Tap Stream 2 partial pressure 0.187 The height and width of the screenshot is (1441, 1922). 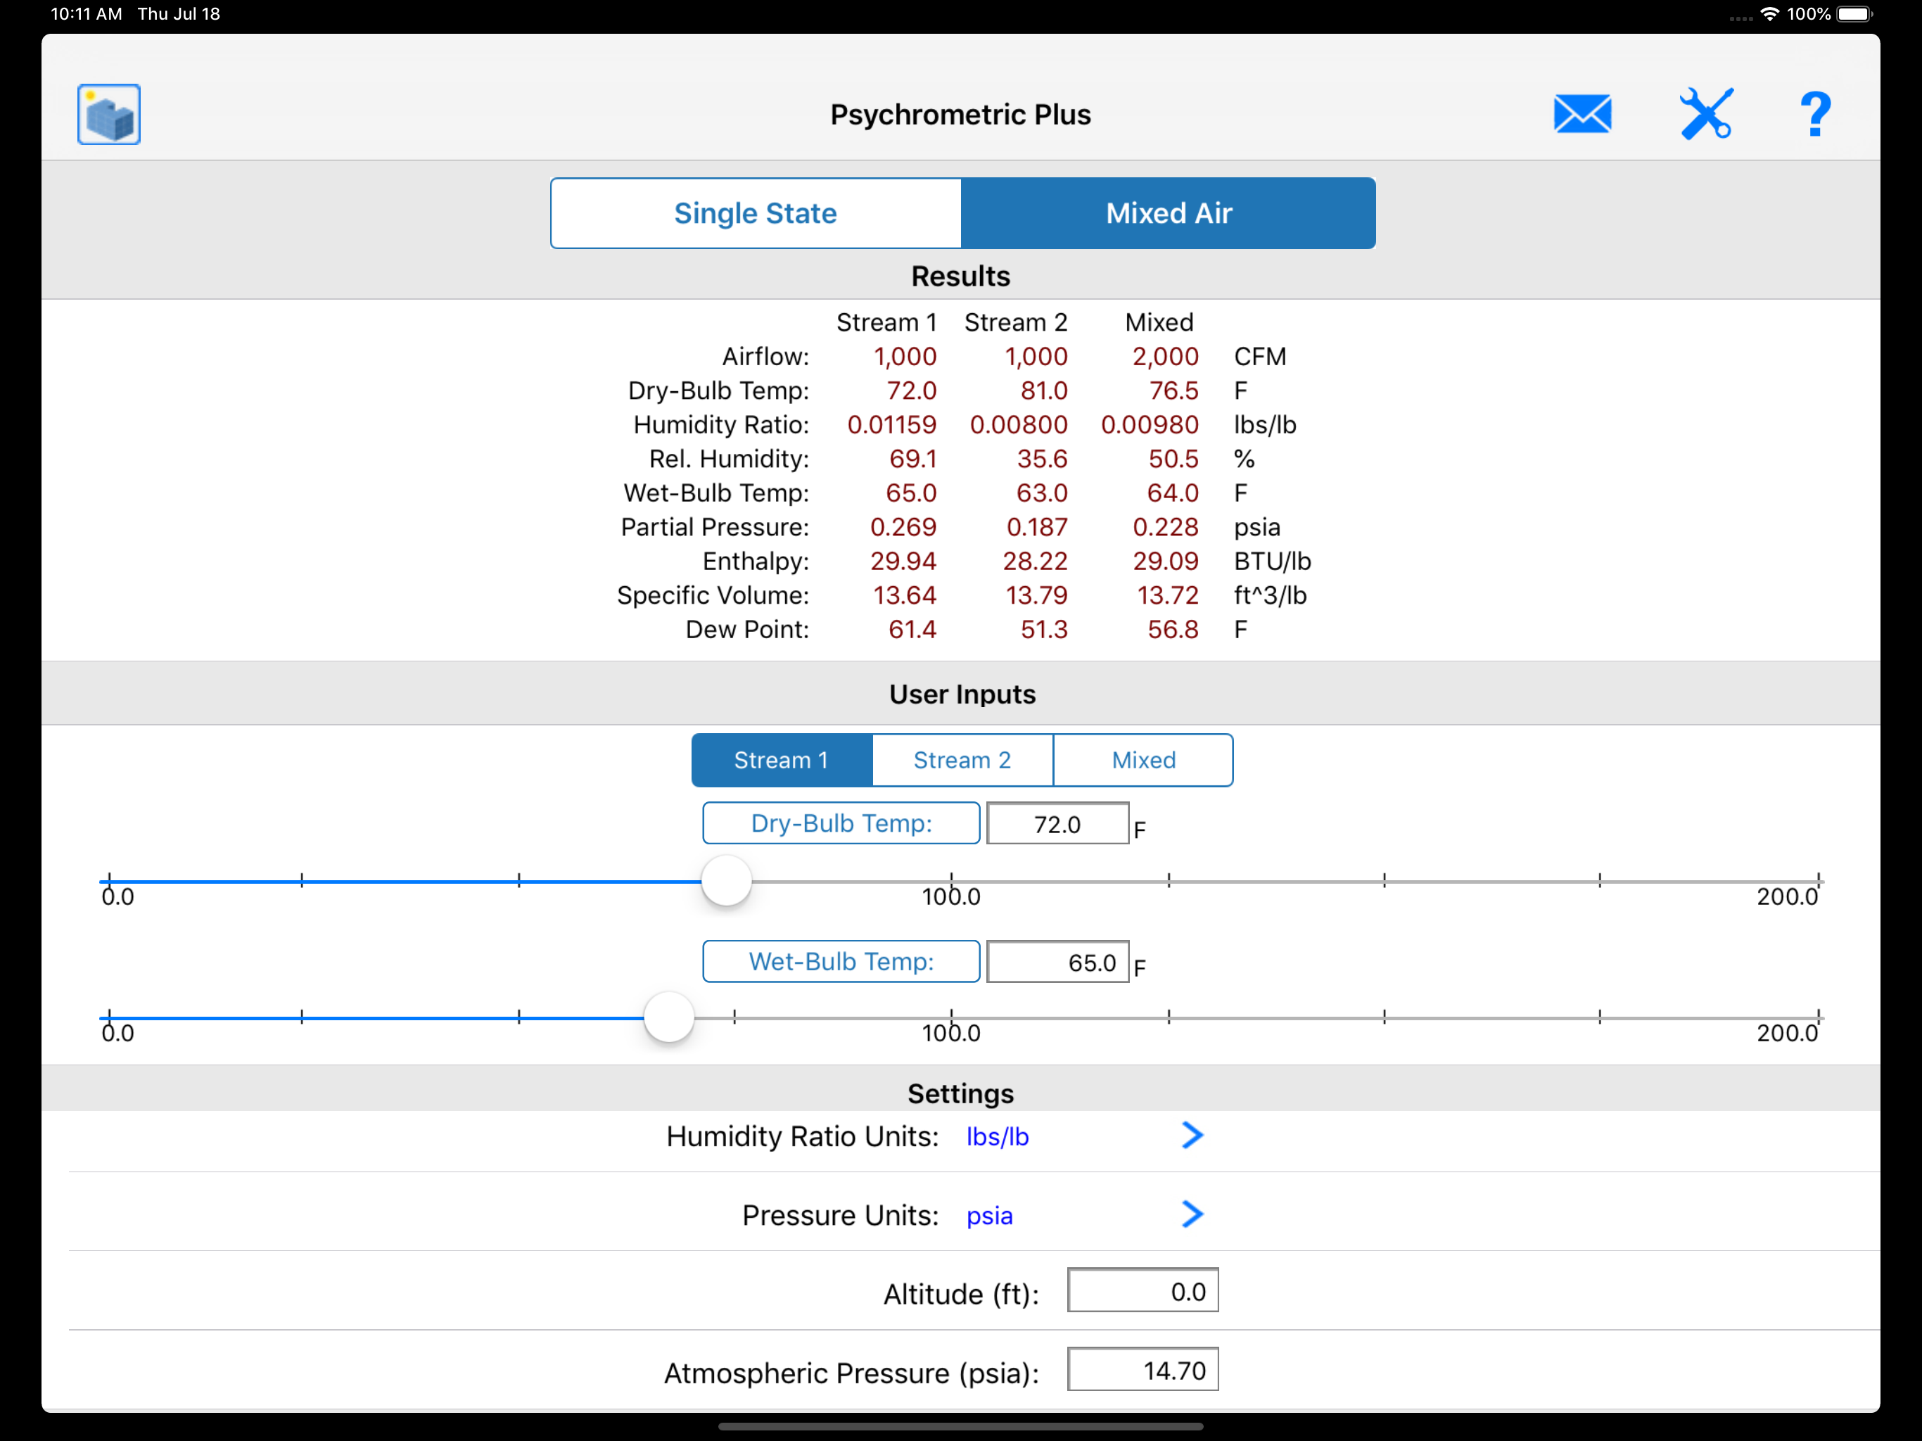[x=1036, y=528]
